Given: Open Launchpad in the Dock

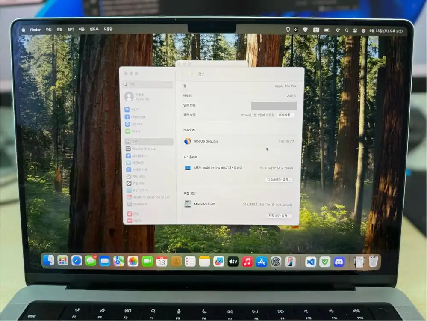Looking at the screenshot, I should [x=63, y=261].
